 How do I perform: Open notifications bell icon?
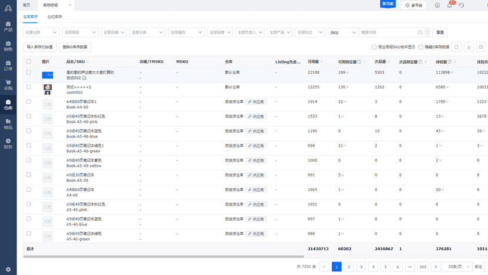(450, 5)
